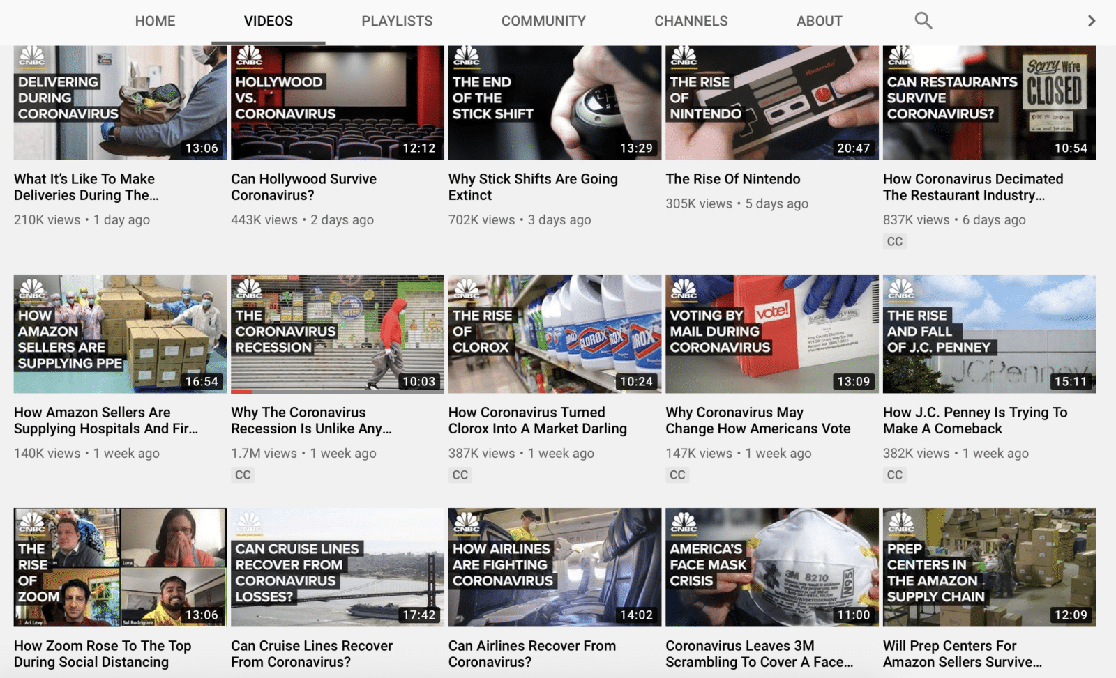This screenshot has height=678, width=1116.
Task: Click the Voting by Mail During Coronavirus thumbnail
Action: point(771,334)
